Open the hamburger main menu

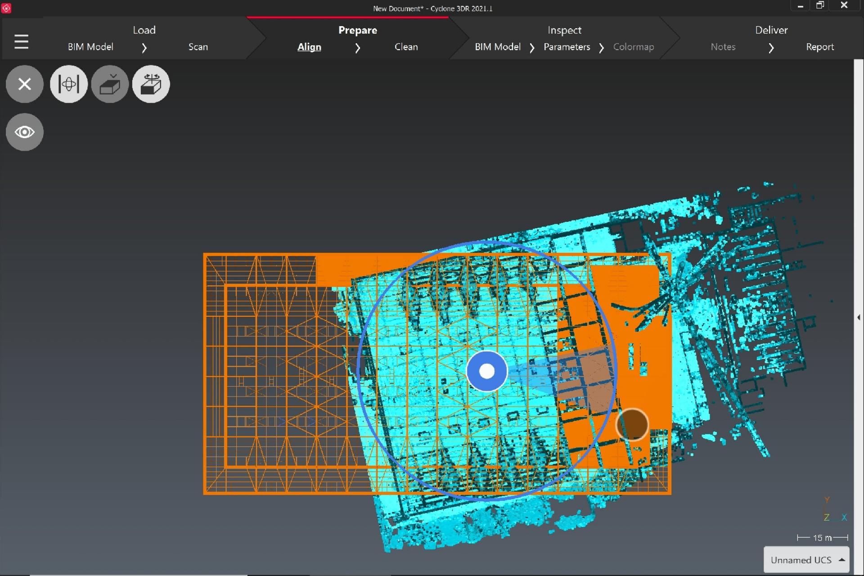coord(21,42)
